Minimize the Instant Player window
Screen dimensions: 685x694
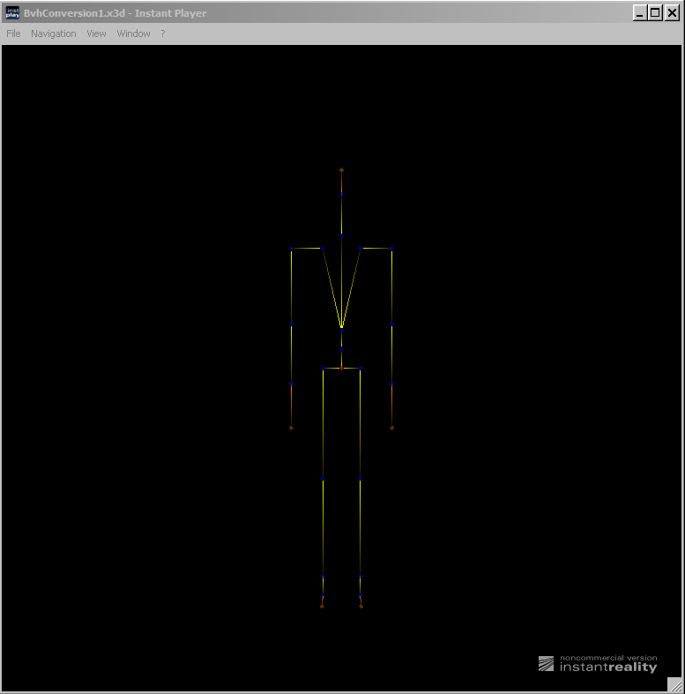(x=639, y=13)
